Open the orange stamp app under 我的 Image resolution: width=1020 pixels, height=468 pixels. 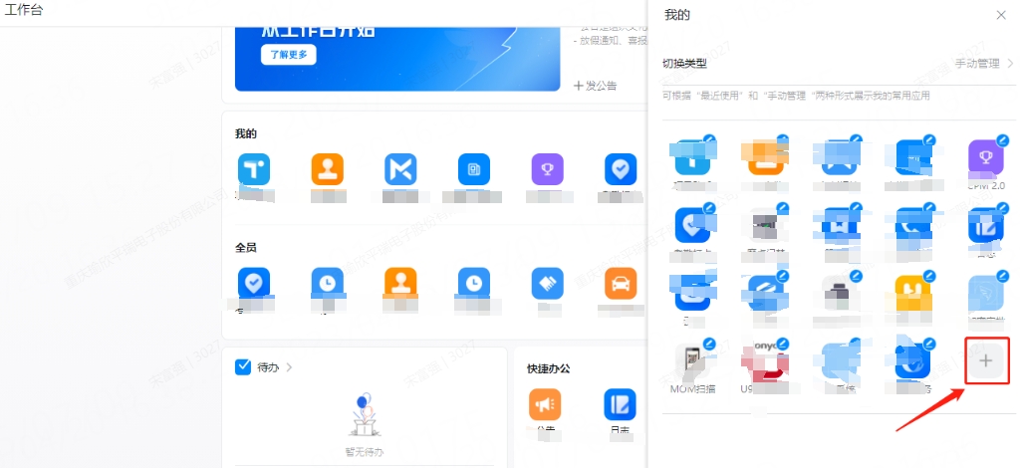coord(327,170)
